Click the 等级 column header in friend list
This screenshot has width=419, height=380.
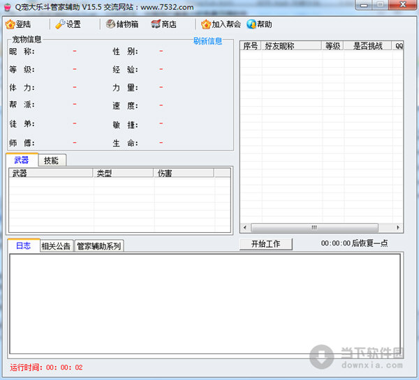332,46
